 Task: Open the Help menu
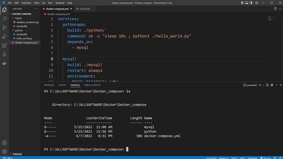[69, 3]
